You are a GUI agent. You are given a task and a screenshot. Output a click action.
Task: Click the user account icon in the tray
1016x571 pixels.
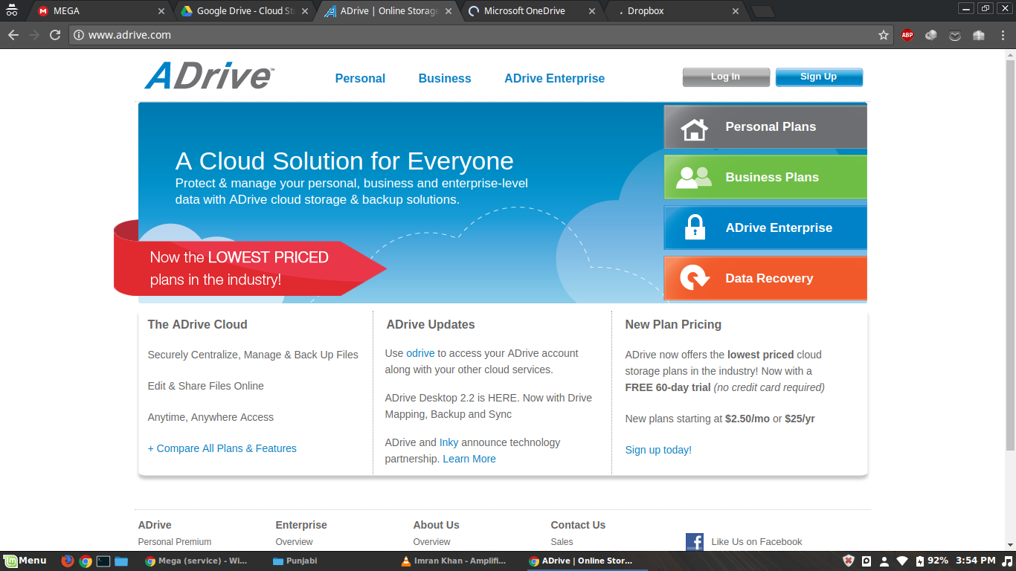[x=884, y=561]
